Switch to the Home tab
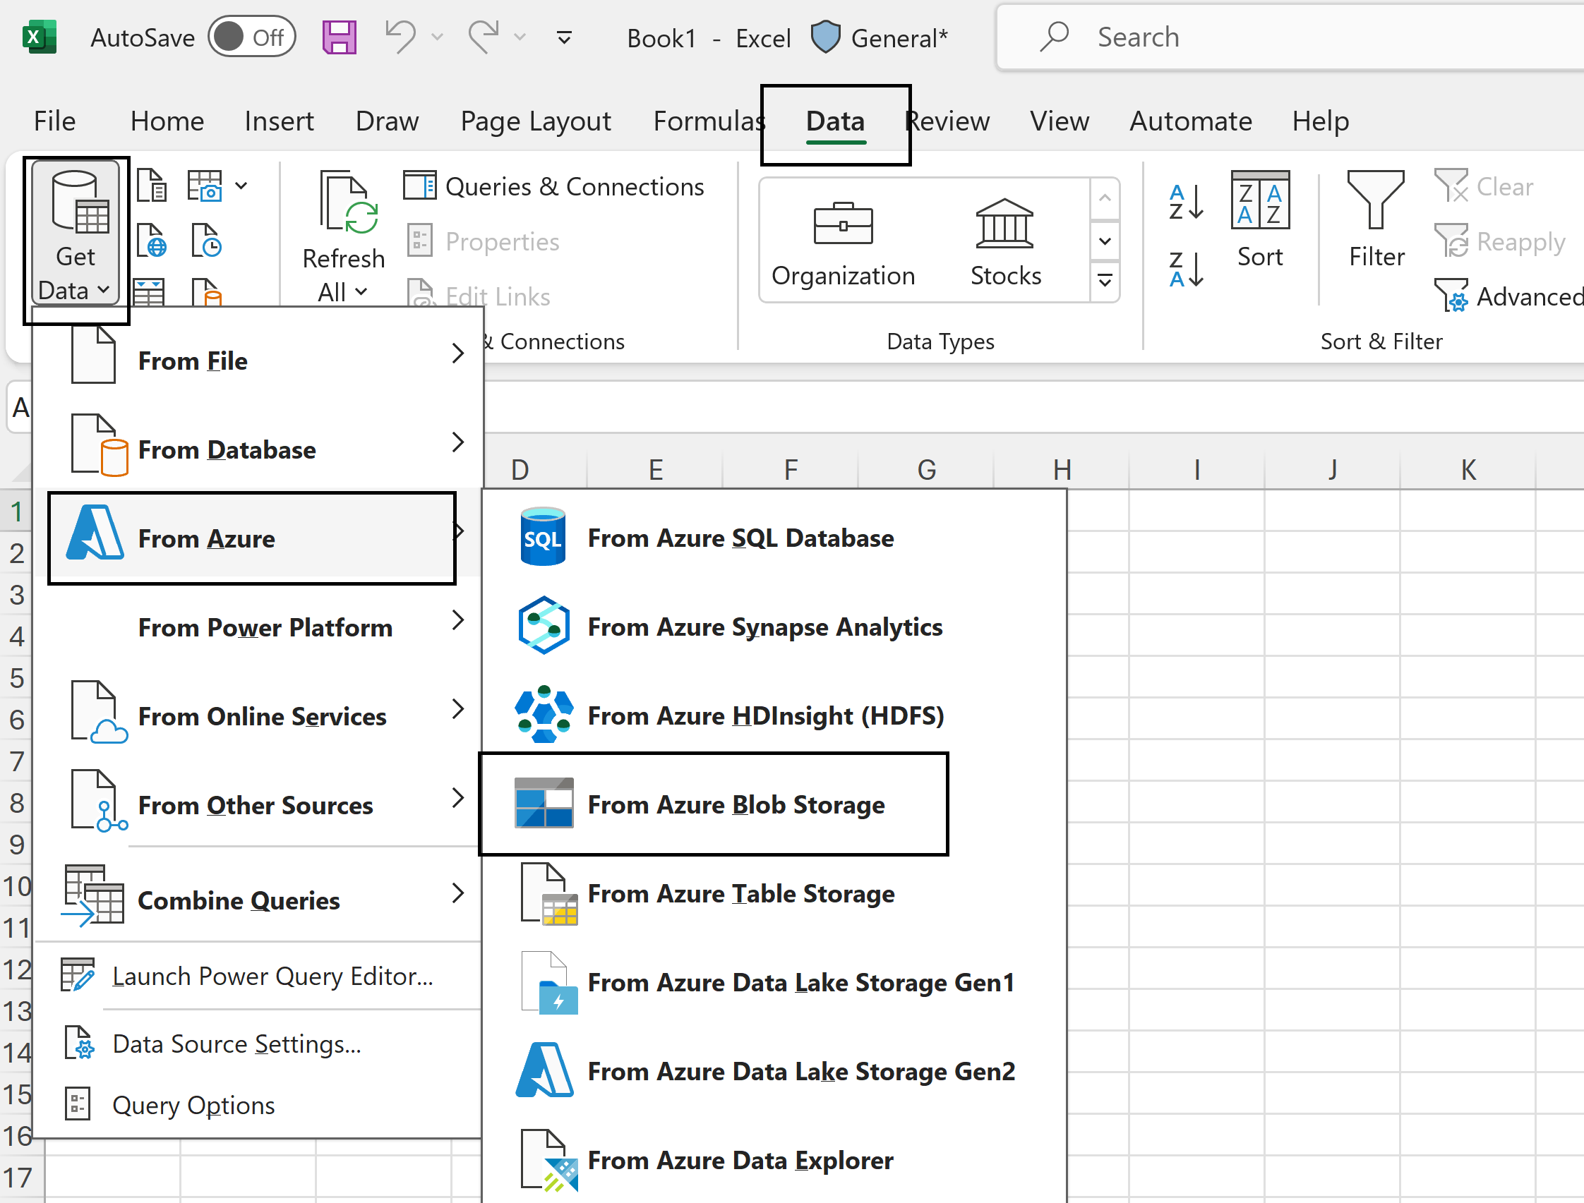The image size is (1584, 1203). (x=167, y=121)
